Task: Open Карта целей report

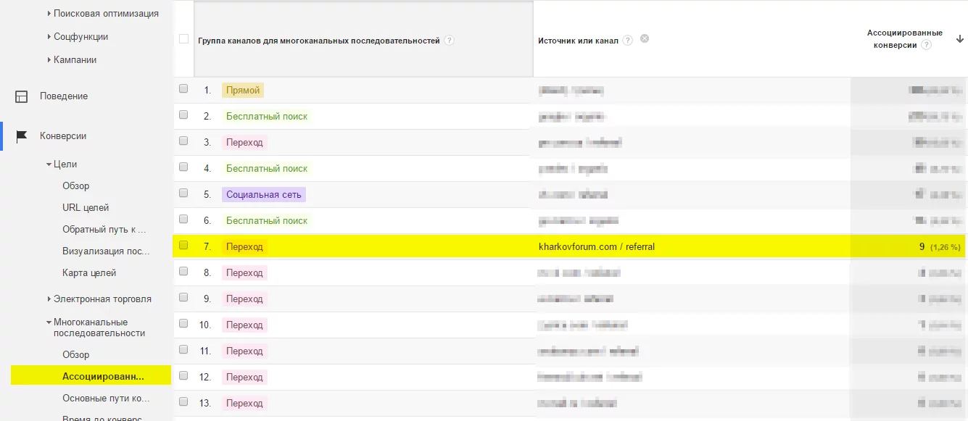Action: tap(89, 273)
